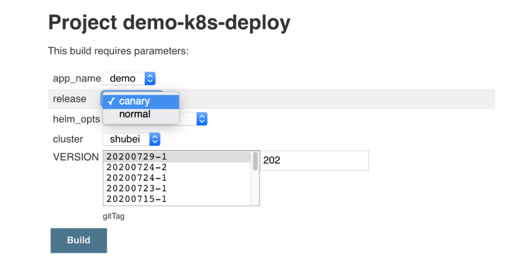
Task: Click the gitTag description text
Action: click(114, 216)
